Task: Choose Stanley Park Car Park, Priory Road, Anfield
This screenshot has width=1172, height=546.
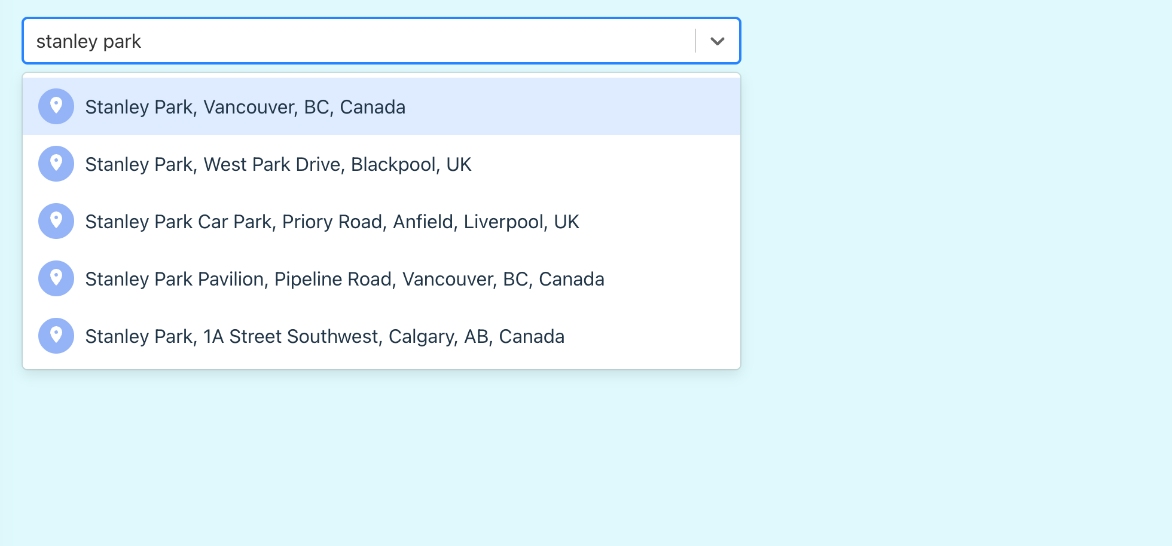Action: 332,220
